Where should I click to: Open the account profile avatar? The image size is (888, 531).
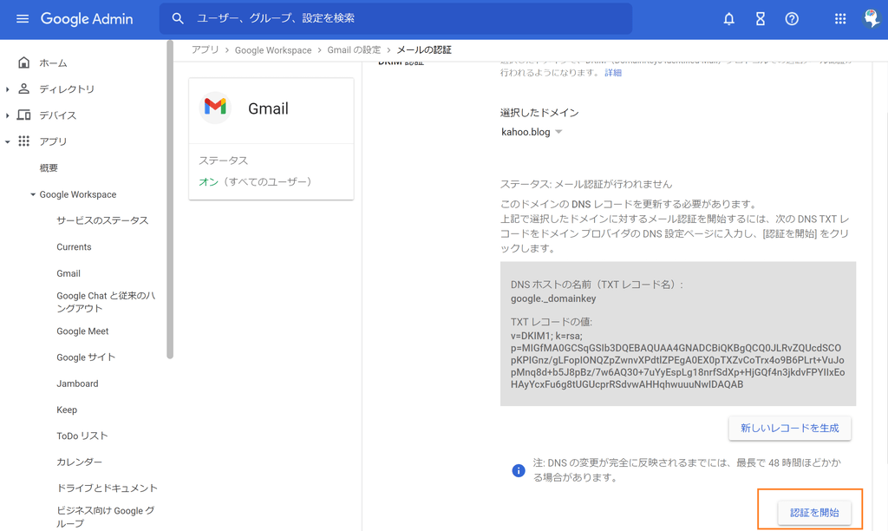coord(872,19)
